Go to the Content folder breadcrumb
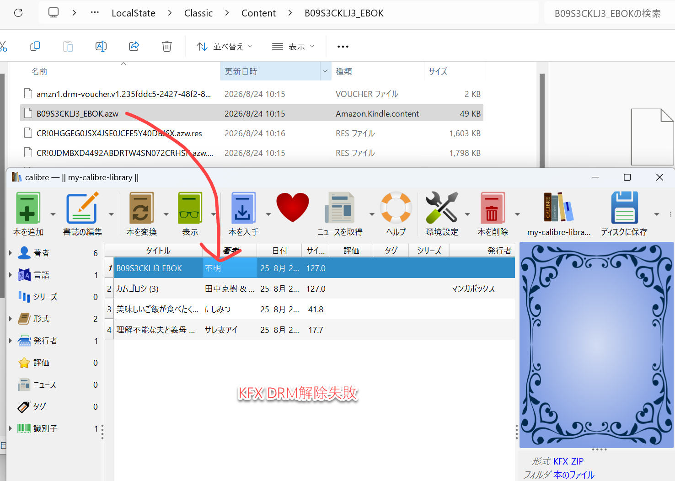The image size is (675, 481). pyautogui.click(x=258, y=13)
